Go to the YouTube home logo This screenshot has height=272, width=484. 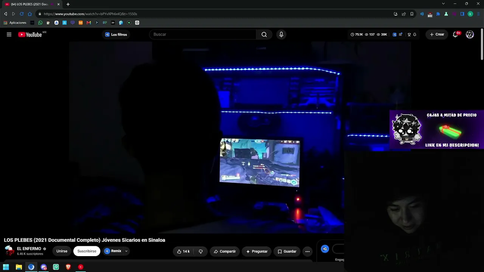30,34
